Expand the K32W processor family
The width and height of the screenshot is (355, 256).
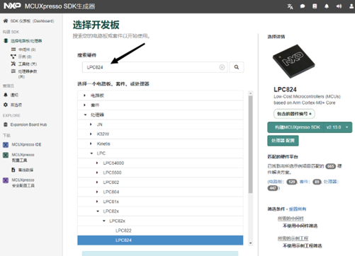pos(91,134)
